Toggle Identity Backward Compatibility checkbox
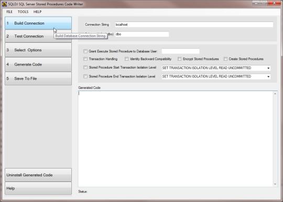 click(x=127, y=59)
